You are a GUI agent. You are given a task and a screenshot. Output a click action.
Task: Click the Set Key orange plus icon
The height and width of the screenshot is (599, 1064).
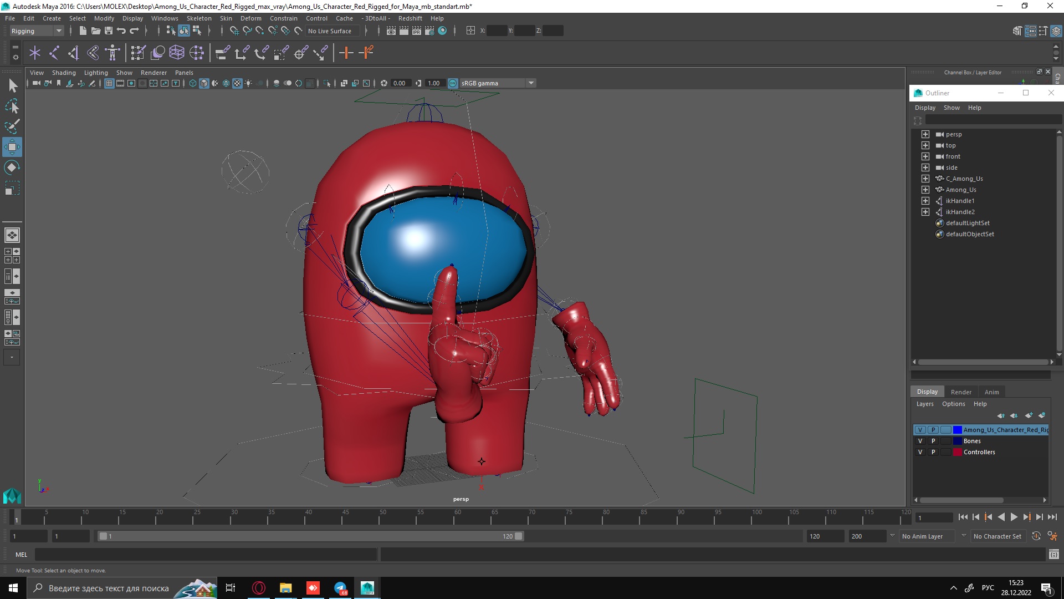(346, 53)
